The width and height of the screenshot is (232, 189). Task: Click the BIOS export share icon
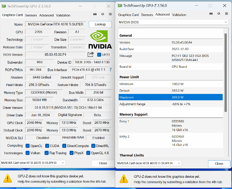(91, 55)
